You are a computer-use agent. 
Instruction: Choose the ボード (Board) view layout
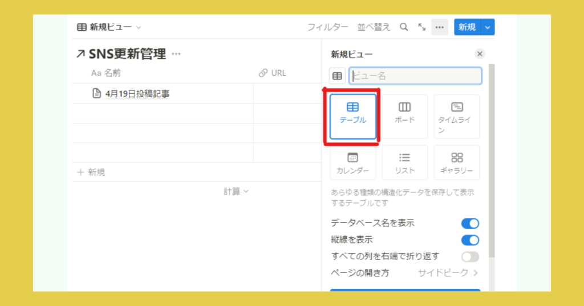coord(404,117)
